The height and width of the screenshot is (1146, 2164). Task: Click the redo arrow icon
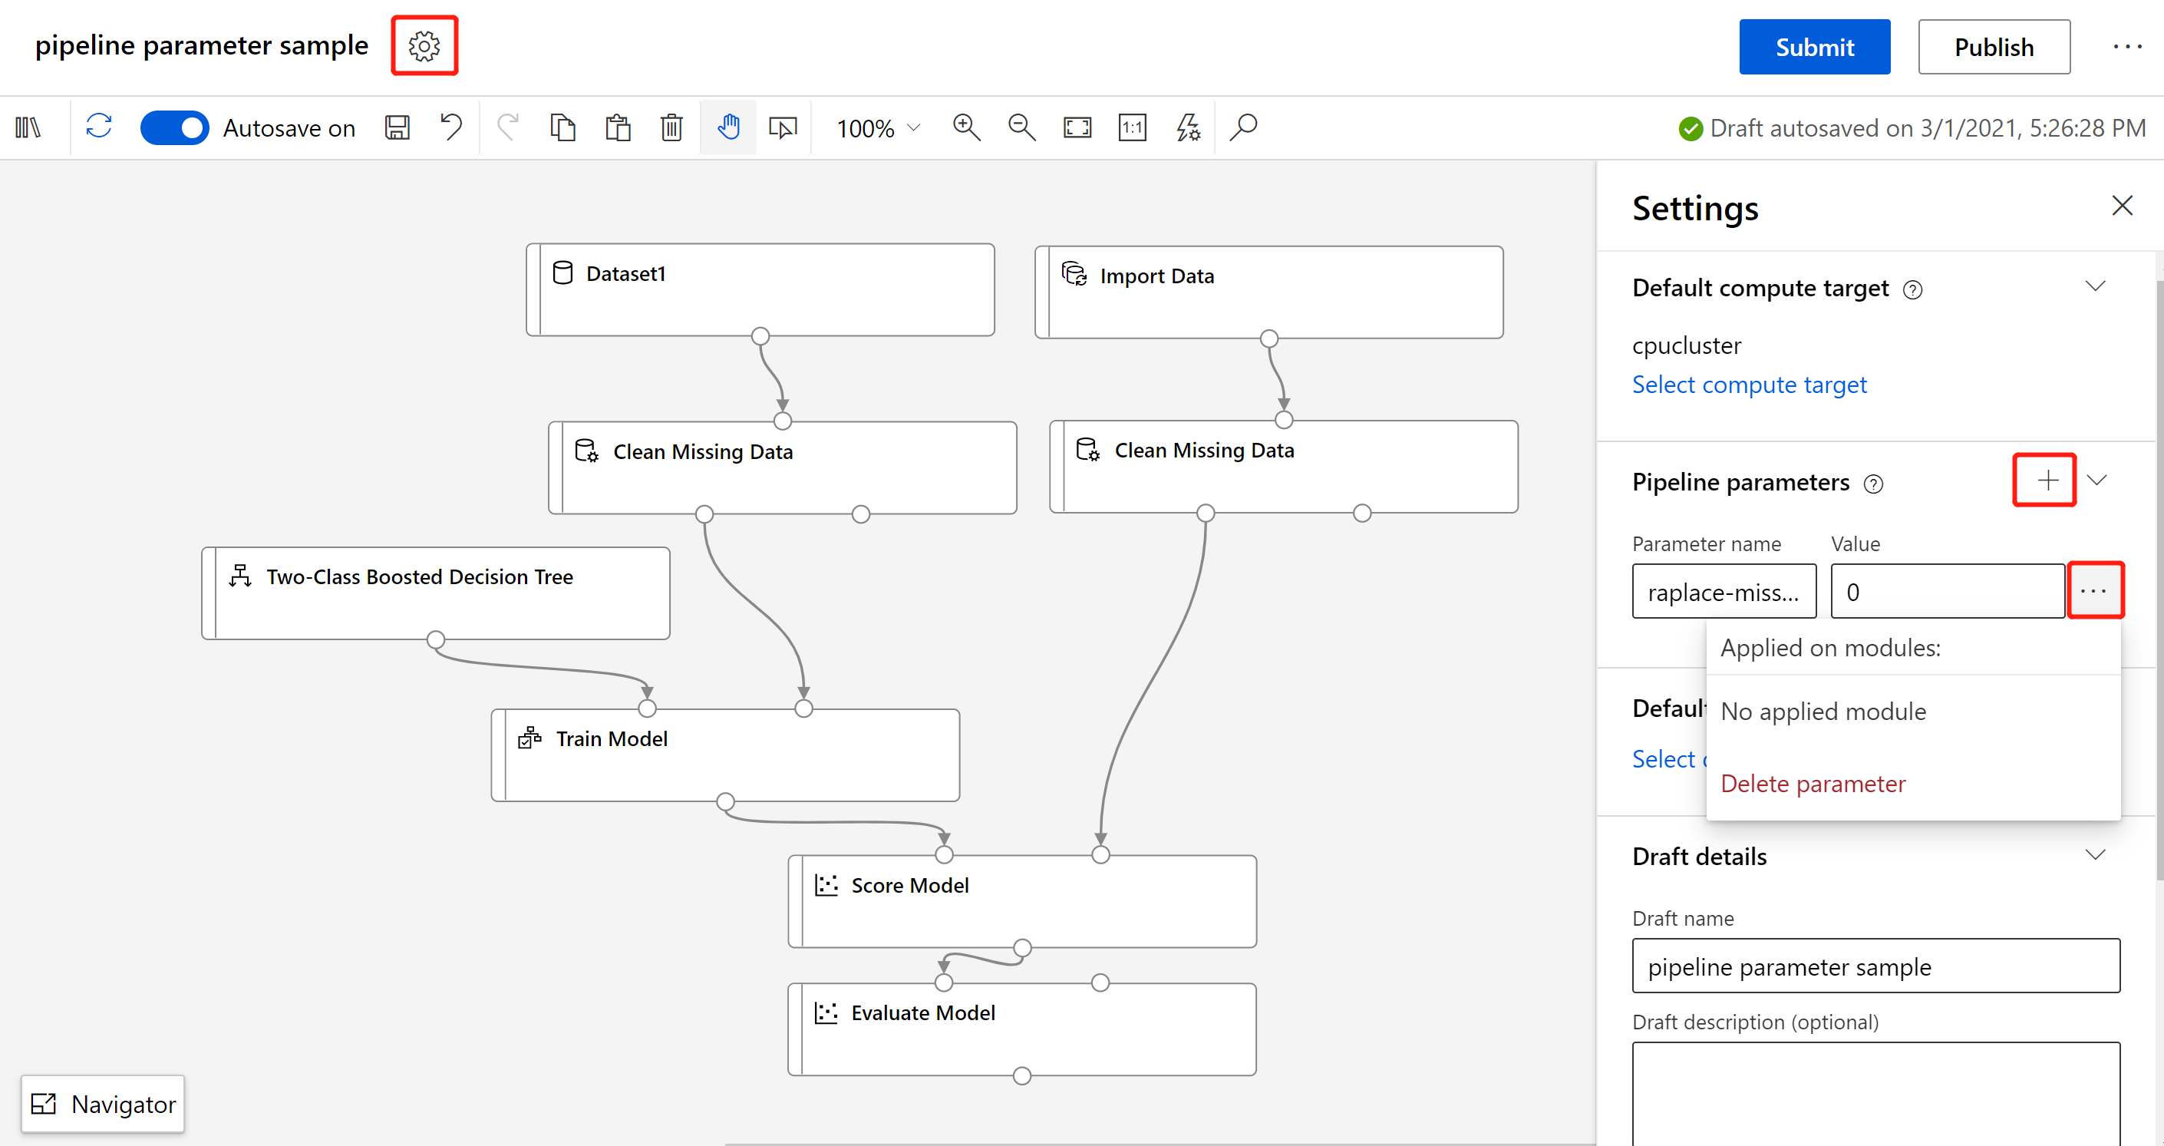tap(506, 127)
